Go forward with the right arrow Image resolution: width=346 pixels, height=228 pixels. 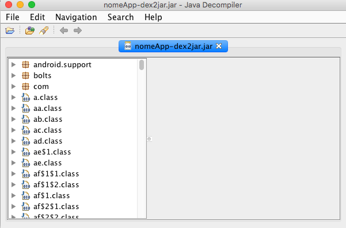(x=78, y=30)
